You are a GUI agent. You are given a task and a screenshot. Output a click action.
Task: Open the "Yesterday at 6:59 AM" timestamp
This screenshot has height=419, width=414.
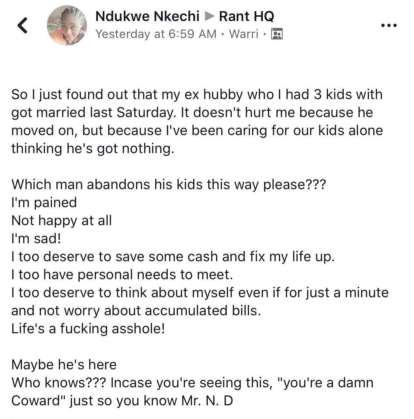pyautogui.click(x=156, y=34)
